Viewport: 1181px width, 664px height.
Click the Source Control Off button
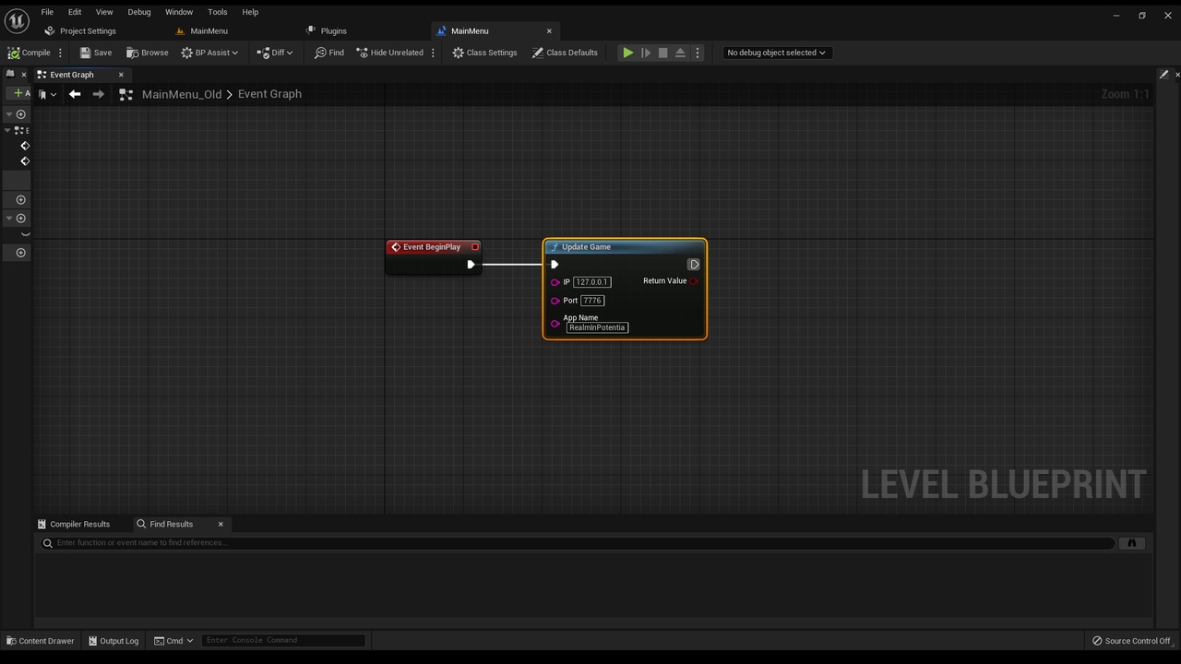pyautogui.click(x=1131, y=641)
